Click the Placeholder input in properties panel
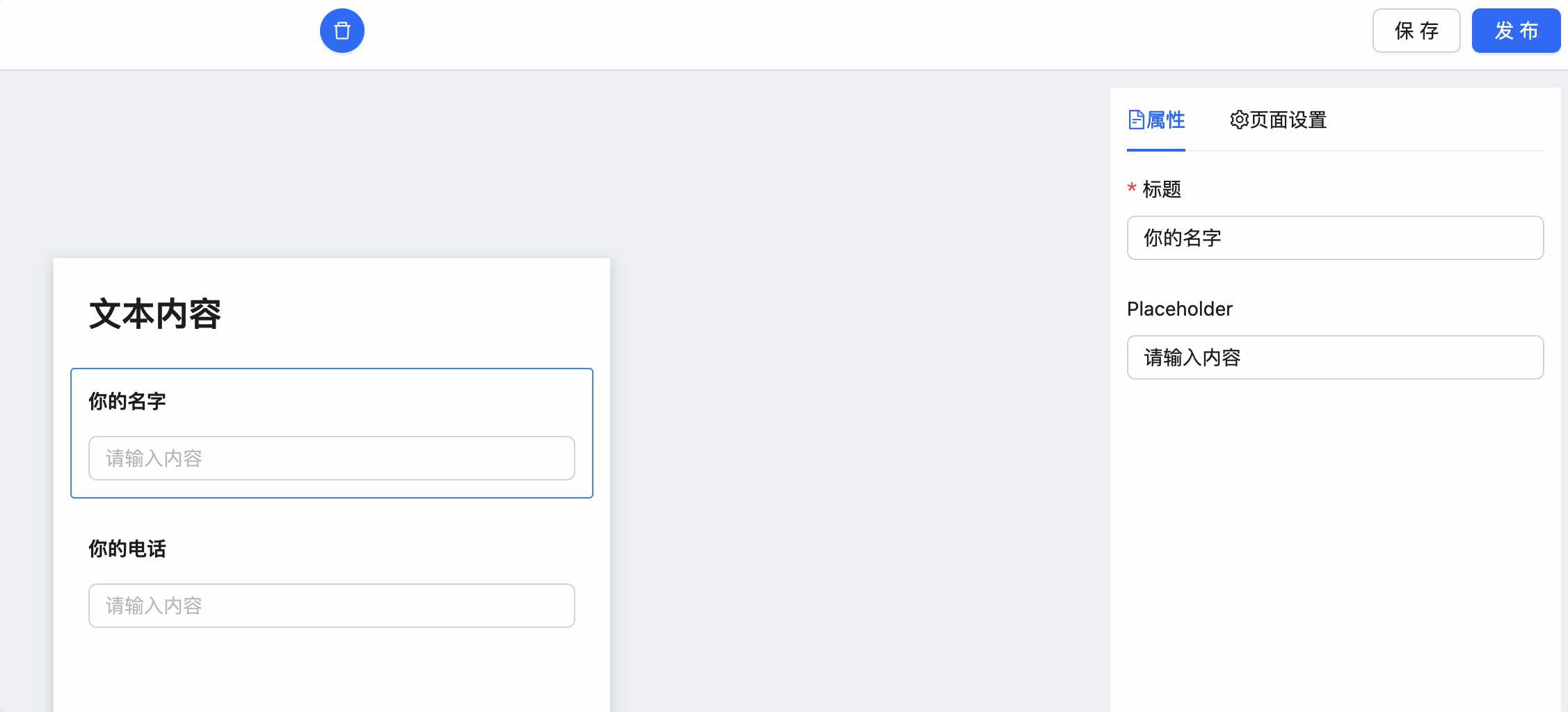The height and width of the screenshot is (712, 1568). click(1334, 357)
